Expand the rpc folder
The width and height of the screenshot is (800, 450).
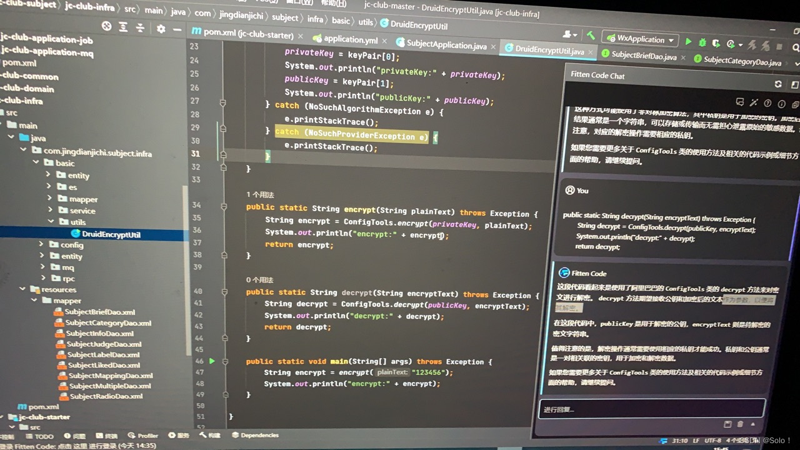(42, 277)
